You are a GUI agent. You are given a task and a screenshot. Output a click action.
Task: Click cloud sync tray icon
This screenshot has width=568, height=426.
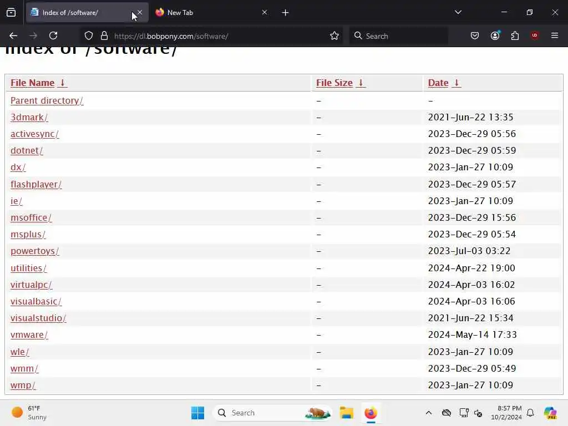pyautogui.click(x=447, y=413)
